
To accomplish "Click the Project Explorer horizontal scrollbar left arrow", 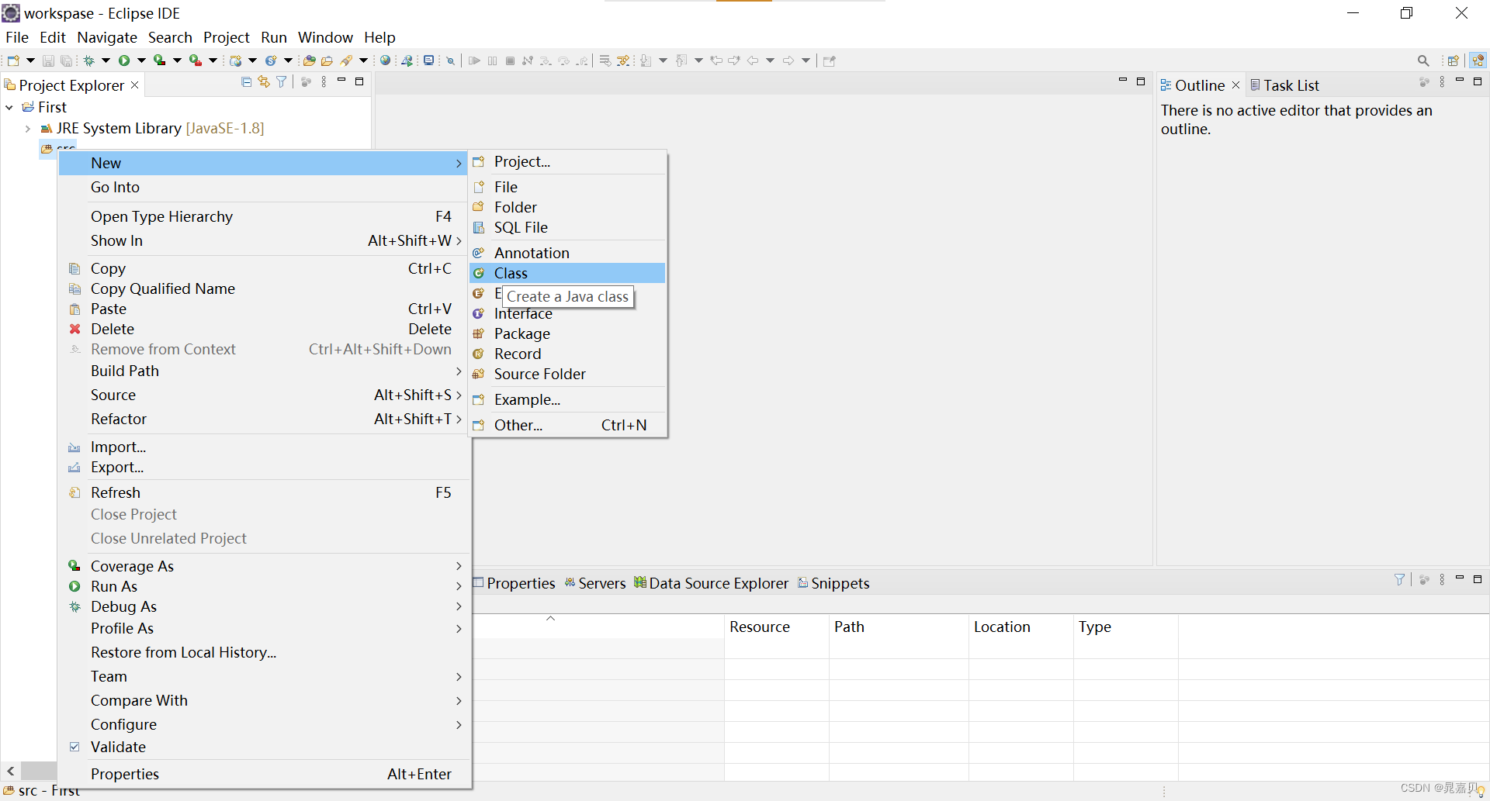I will click(11, 771).
